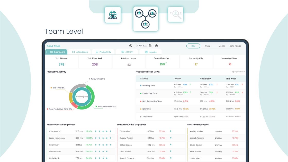Open the Total on Leave card
The image size is (288, 162).
click(129, 62)
